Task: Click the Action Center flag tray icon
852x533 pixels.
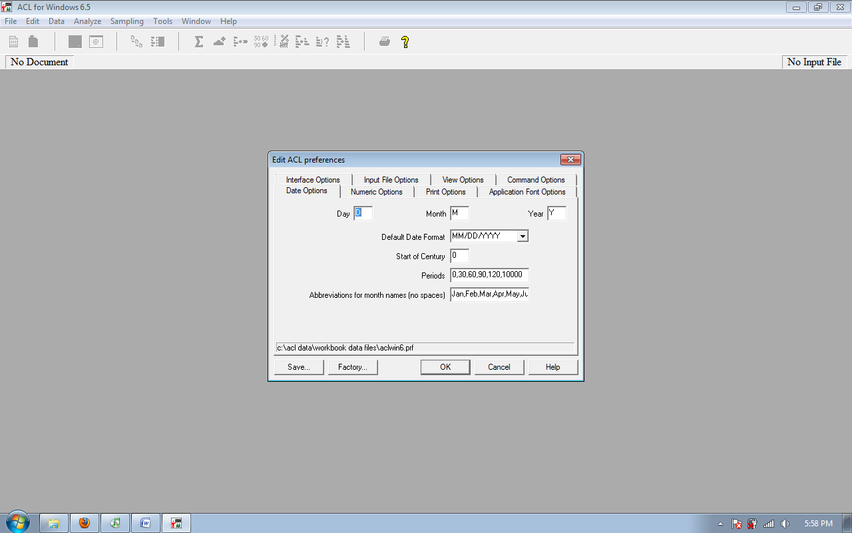Action: pos(737,524)
